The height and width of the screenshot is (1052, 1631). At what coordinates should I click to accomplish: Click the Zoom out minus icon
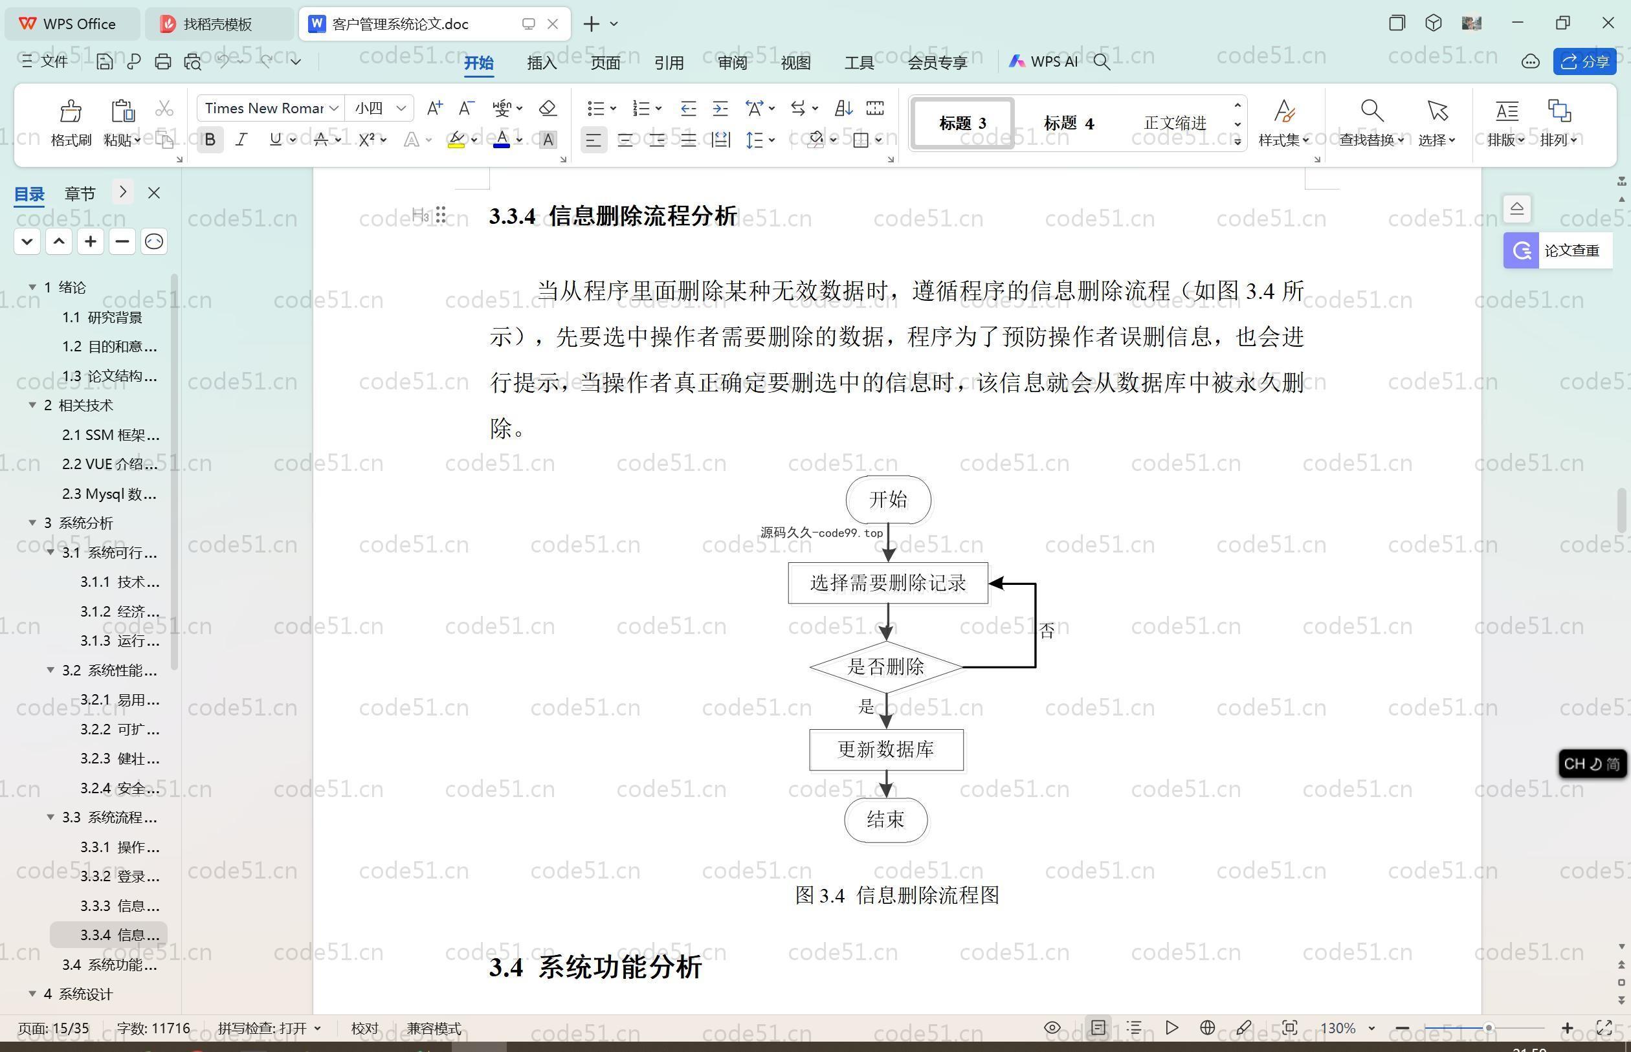coord(1403,1027)
